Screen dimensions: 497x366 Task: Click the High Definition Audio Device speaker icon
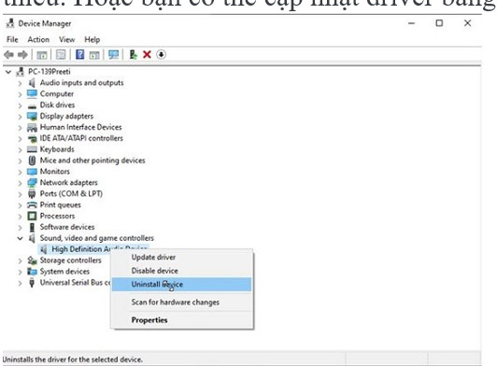(44, 249)
